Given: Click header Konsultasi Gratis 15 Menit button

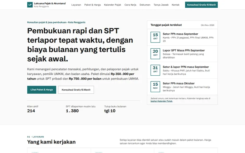Looking at the screenshot, I should (201, 5).
